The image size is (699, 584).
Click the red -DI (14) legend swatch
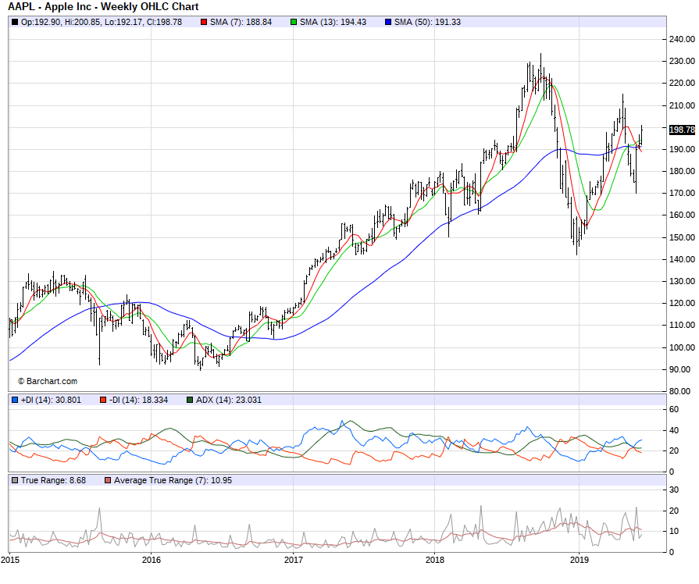[x=102, y=400]
